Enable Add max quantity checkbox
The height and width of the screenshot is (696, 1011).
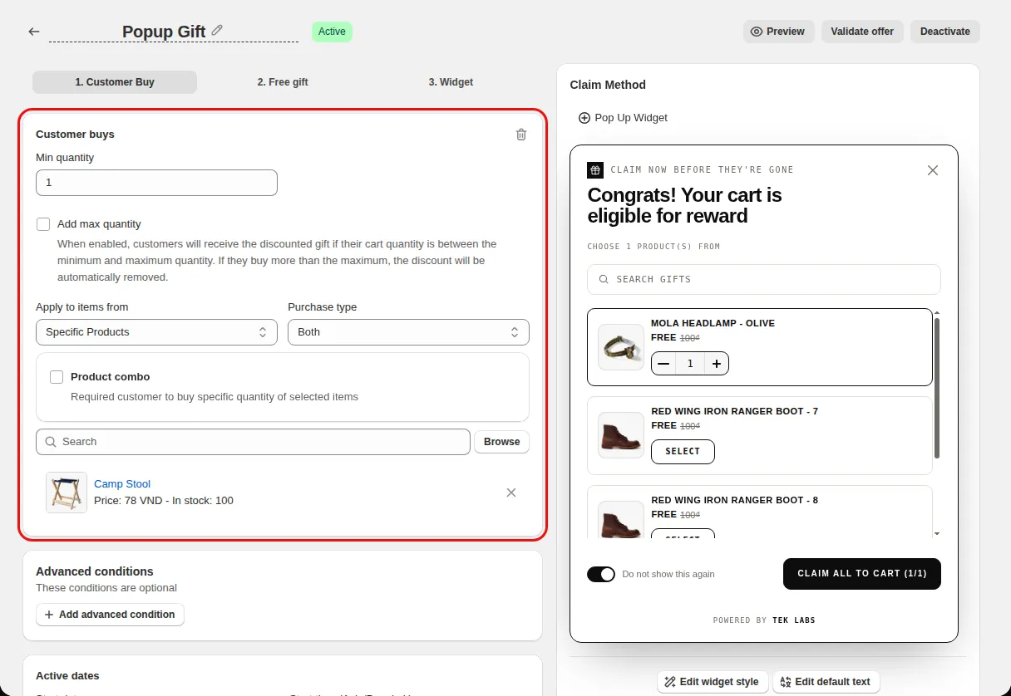tap(43, 224)
